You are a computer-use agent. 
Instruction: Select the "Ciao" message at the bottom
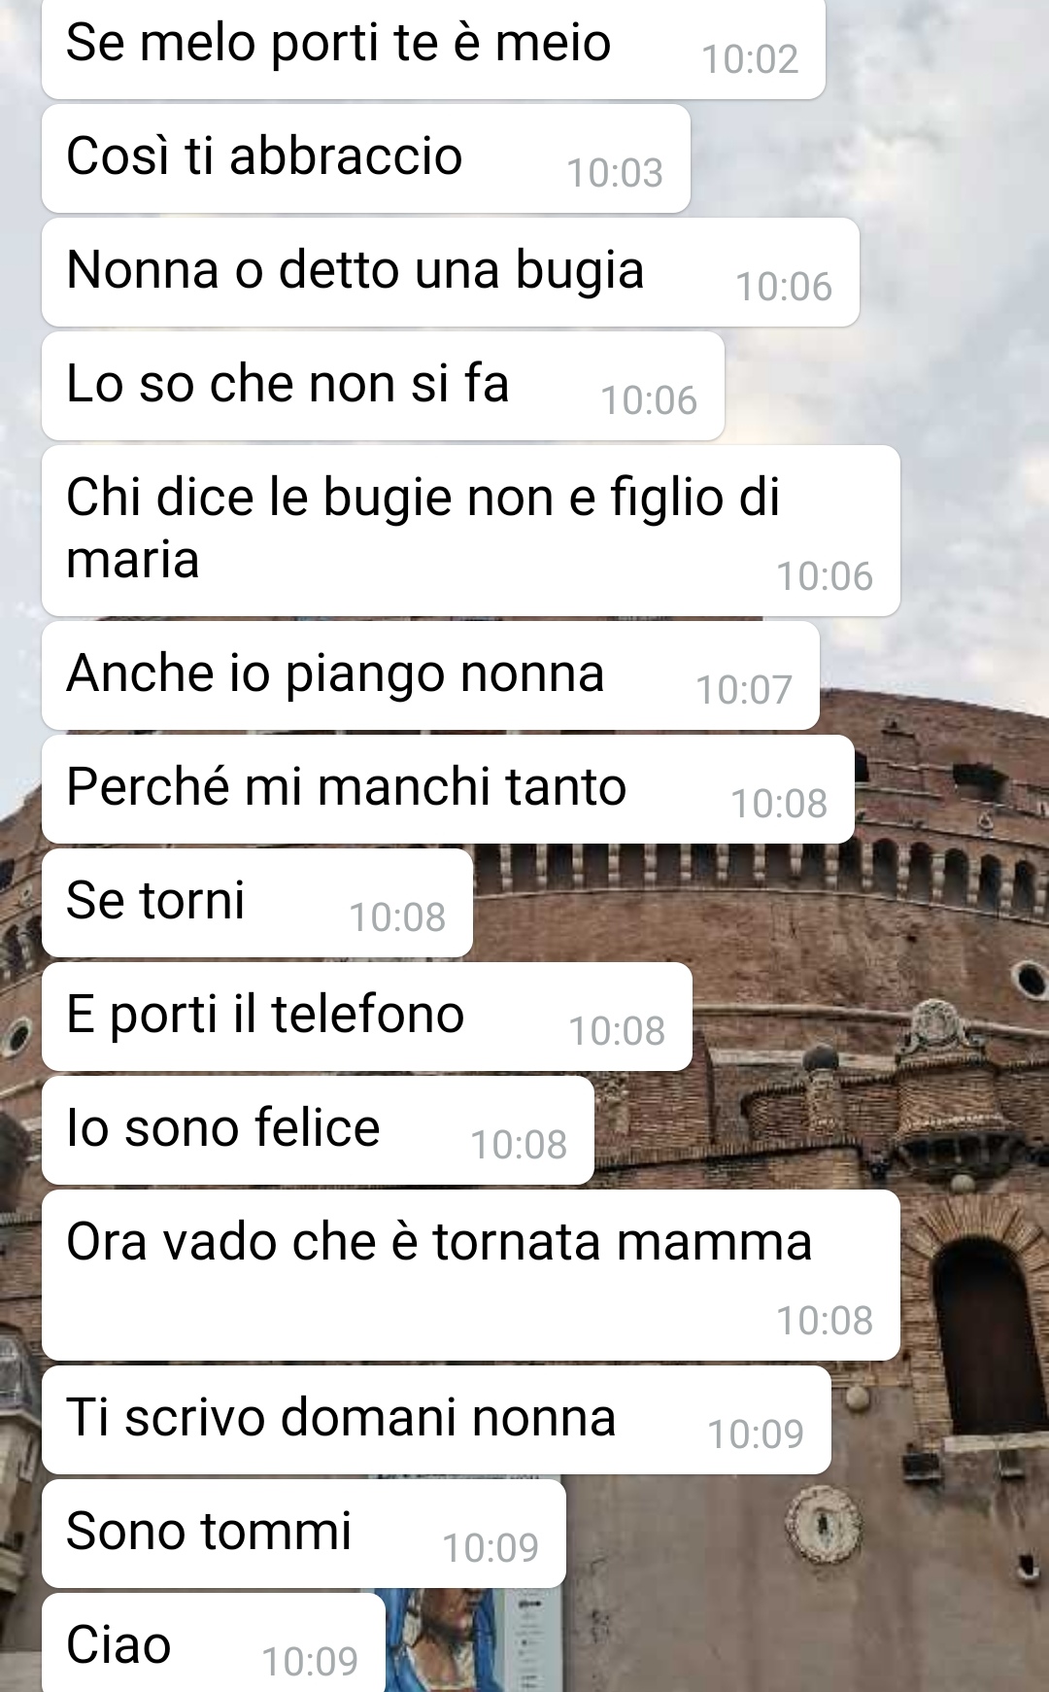pos(214,1643)
